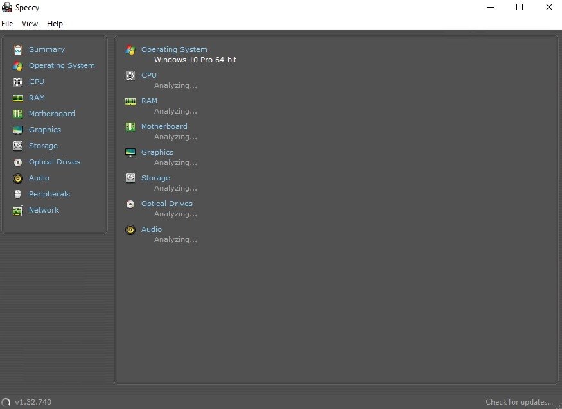Click the Peripherals mouse icon in sidebar

pyautogui.click(x=17, y=194)
